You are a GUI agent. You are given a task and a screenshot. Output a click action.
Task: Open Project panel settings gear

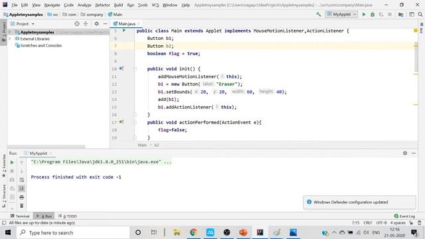[x=96, y=24]
